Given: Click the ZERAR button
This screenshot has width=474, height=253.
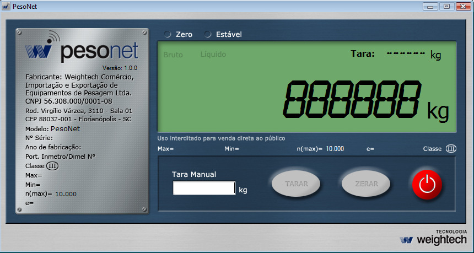Looking at the screenshot, I should (366, 184).
